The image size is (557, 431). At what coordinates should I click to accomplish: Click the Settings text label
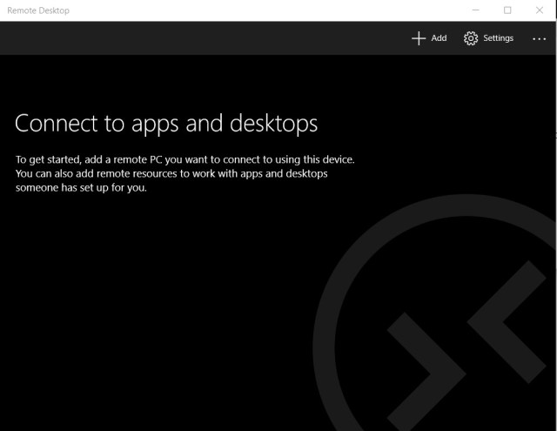pos(498,38)
